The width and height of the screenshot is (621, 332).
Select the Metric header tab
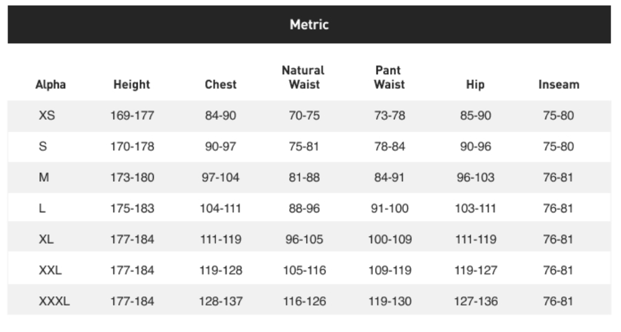(x=309, y=25)
